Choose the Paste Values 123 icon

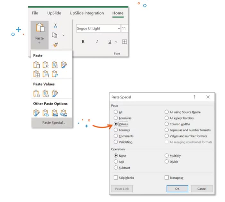click(36, 93)
